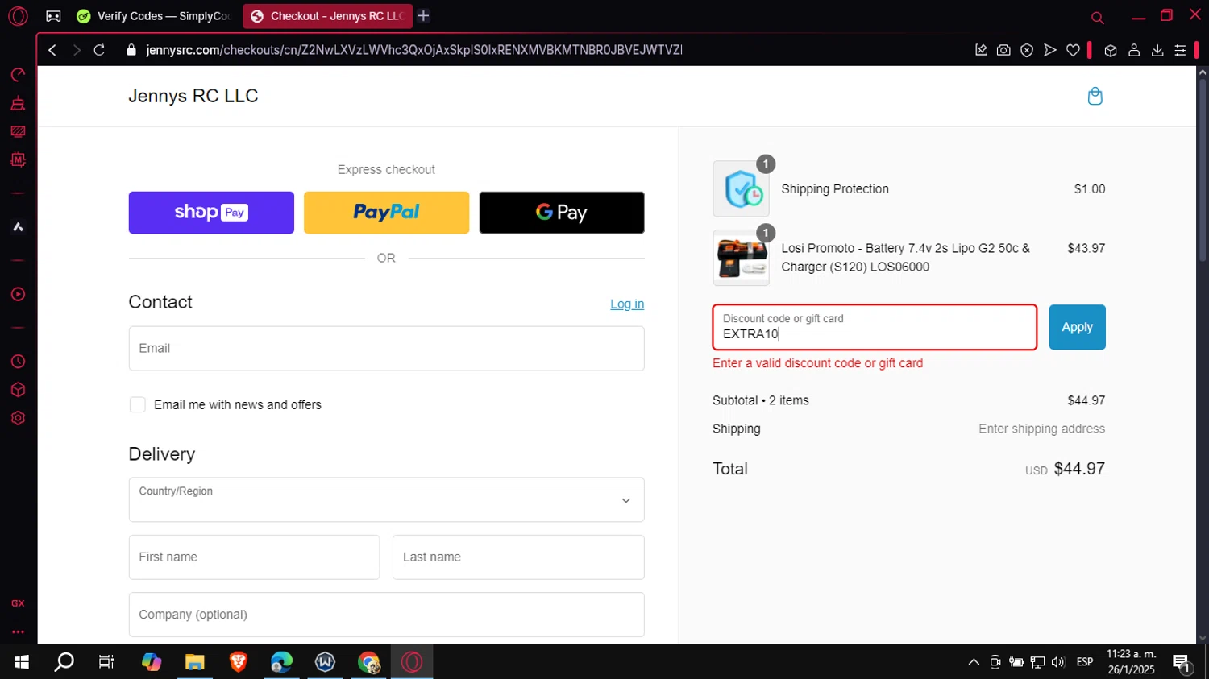Focus the Last name field
Screen dimensions: 1209x679
click(x=518, y=557)
